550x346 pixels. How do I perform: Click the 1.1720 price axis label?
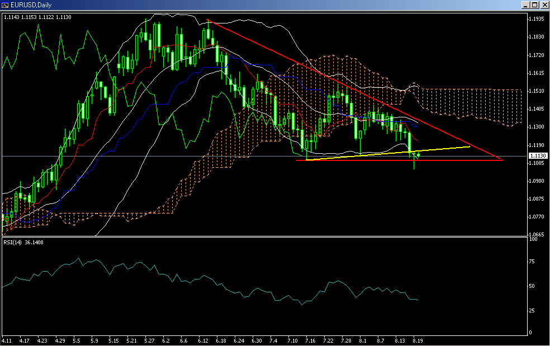click(x=537, y=55)
